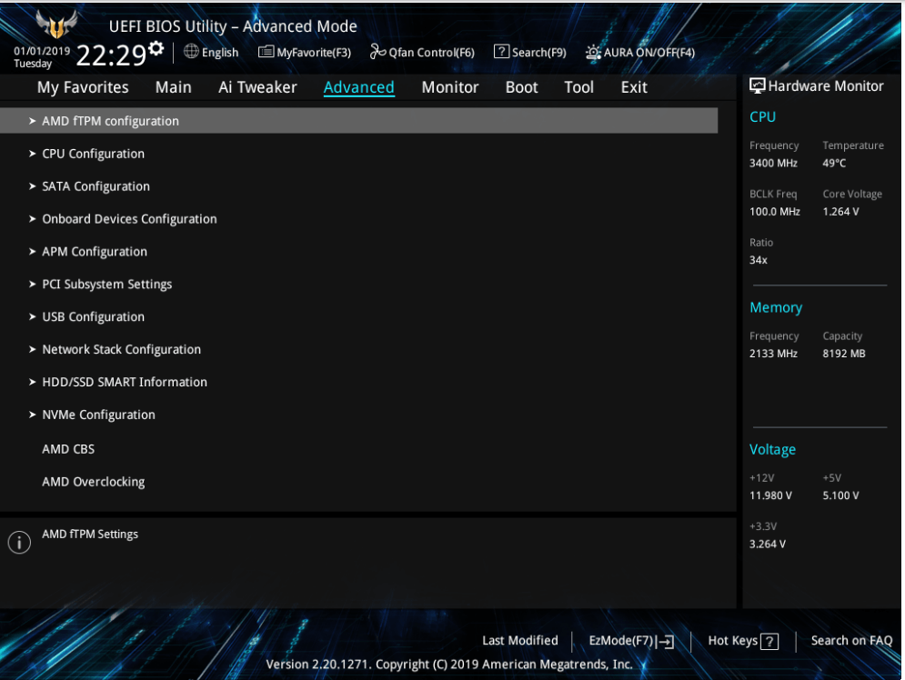Click the Hot Keys question mark icon

(x=769, y=641)
